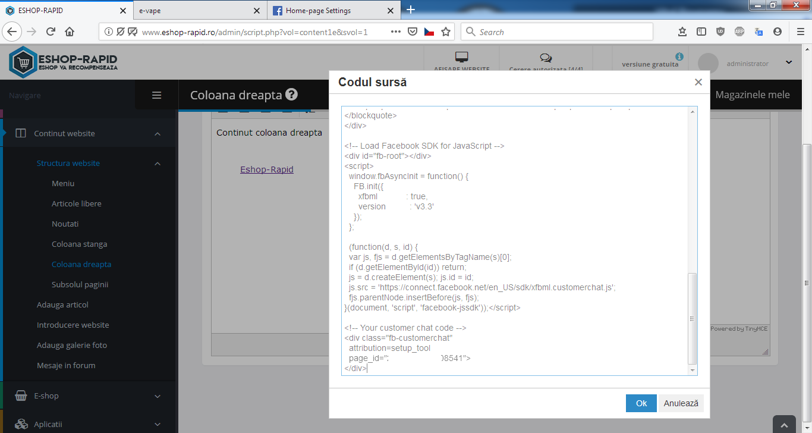Switch to Home-page Settings tab
This screenshot has height=433, width=812.
[x=333, y=10]
